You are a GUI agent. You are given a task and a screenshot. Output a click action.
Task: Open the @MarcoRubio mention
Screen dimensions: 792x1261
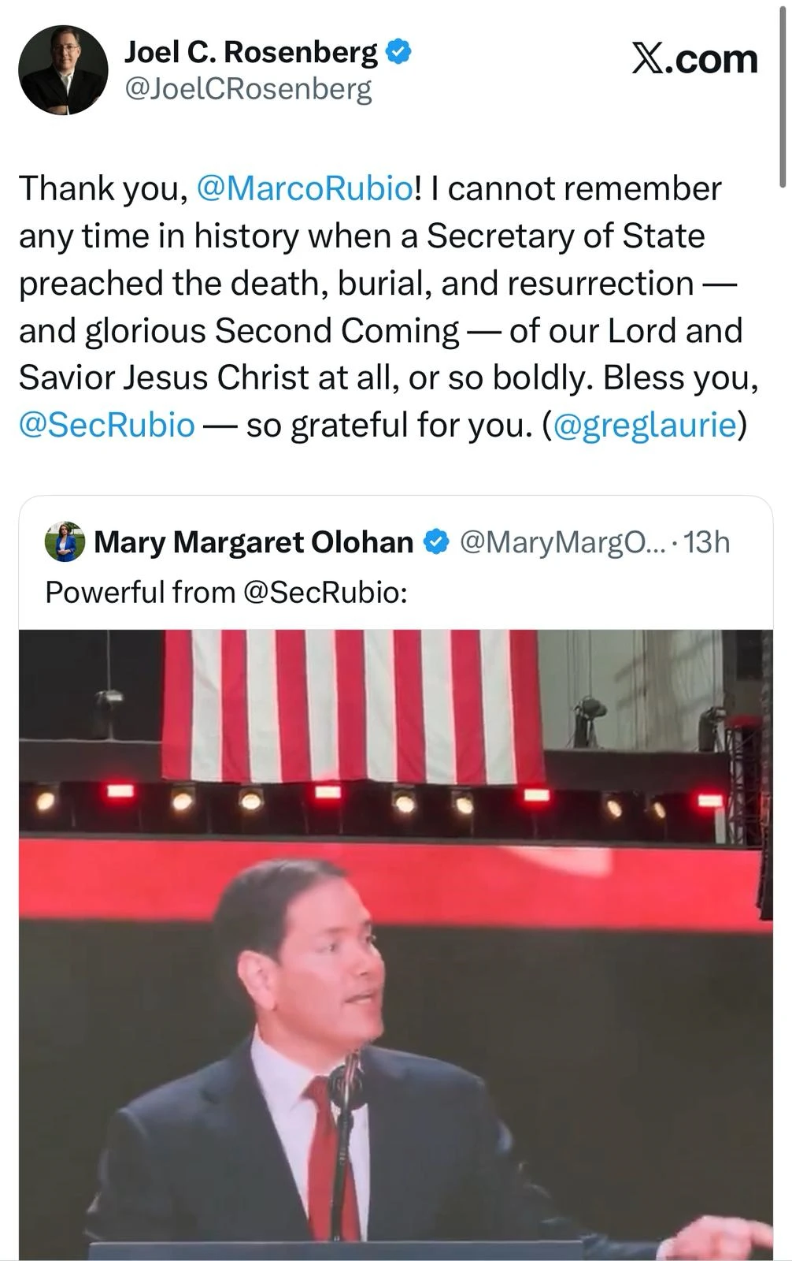(304, 188)
